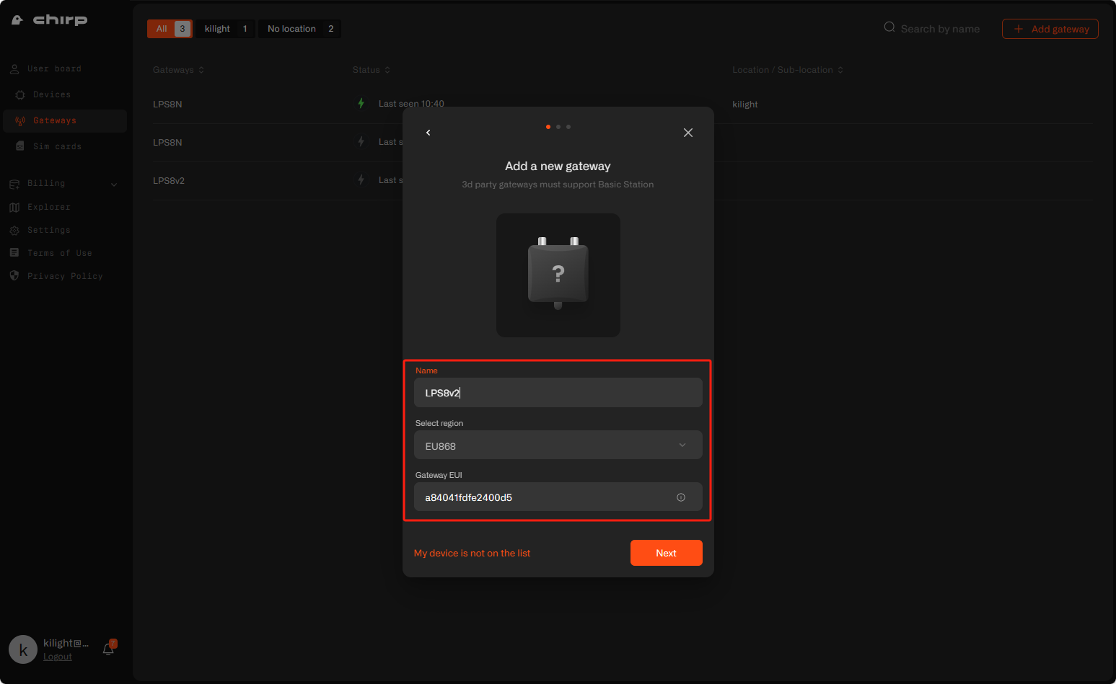This screenshot has width=1116, height=684.
Task: Close the Add a new gateway dialog
Action: (688, 133)
